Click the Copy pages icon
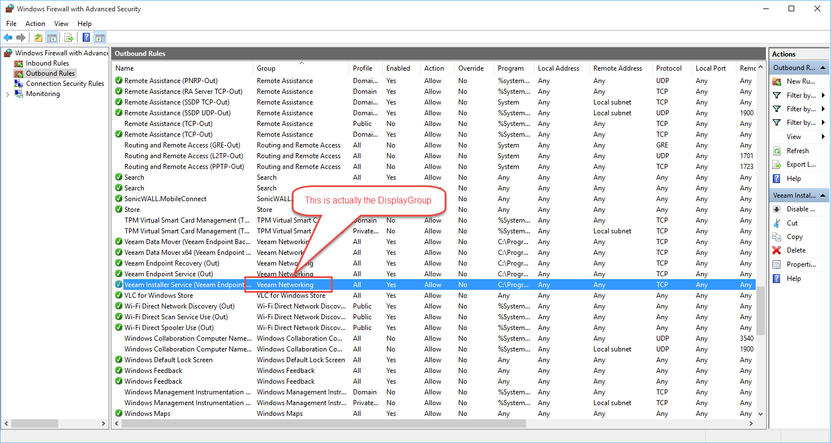Image resolution: width=831 pixels, height=443 pixels. (777, 237)
